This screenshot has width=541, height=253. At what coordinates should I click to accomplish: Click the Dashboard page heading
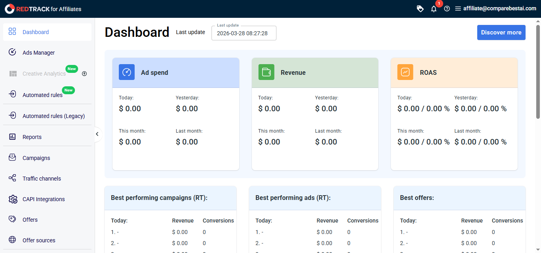click(x=137, y=32)
